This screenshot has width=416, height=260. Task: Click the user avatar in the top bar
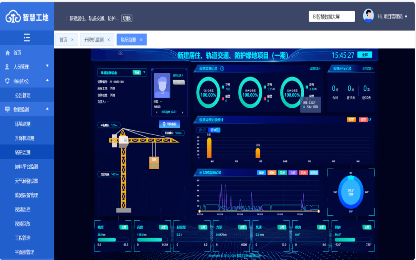368,16
